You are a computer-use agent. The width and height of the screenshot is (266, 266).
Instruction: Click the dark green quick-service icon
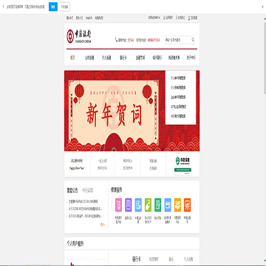tap(158, 205)
